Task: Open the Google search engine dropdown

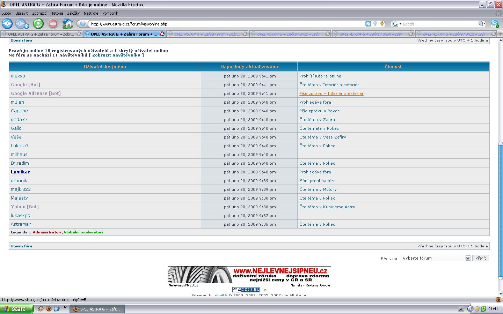Action: pyautogui.click(x=396, y=24)
